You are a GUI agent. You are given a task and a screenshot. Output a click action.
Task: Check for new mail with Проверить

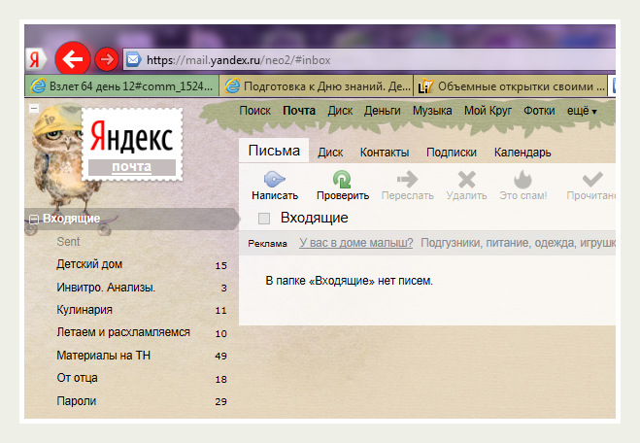342,180
